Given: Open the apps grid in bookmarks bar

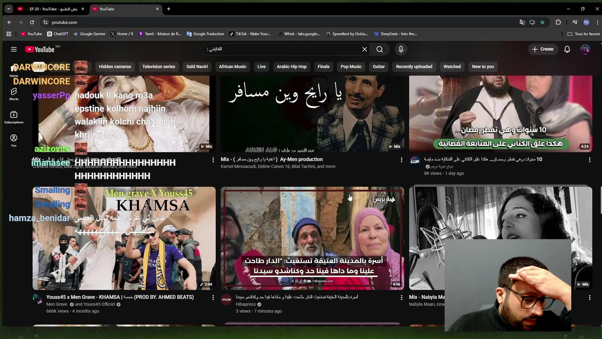Looking at the screenshot, I should [x=8, y=34].
